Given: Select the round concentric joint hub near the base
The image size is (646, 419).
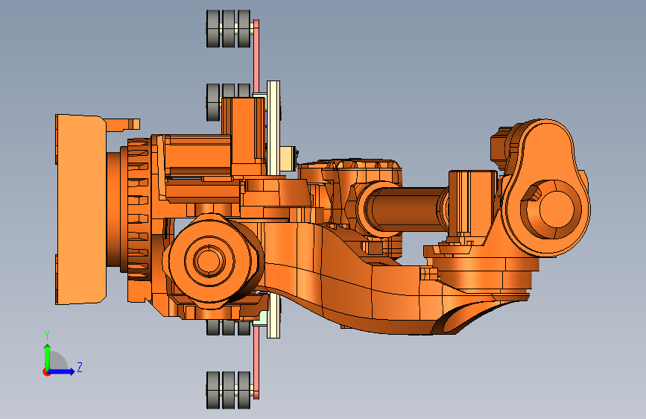Looking at the screenshot, I should (x=210, y=261).
